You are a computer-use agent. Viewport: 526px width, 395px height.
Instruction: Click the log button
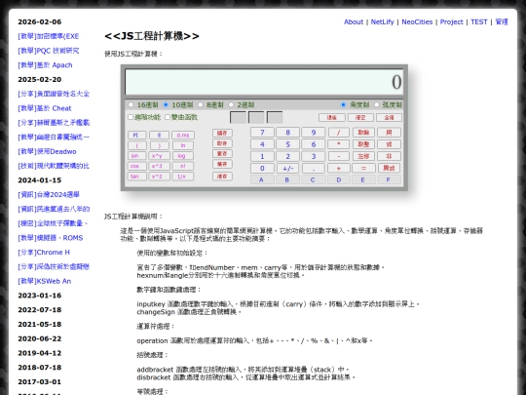tap(183, 156)
